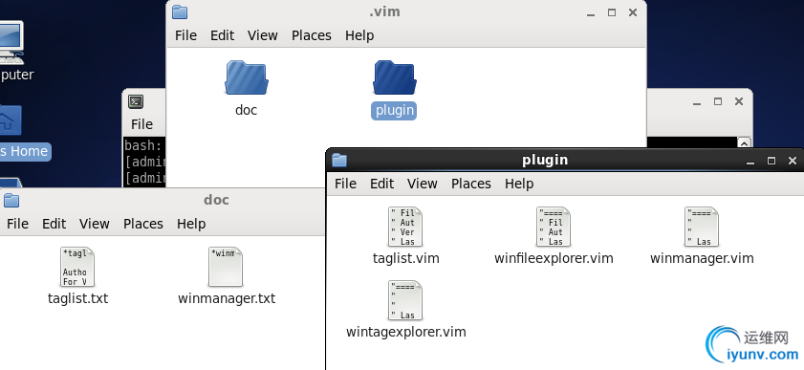The width and height of the screenshot is (804, 370).
Task: Click the terminal scrollbar up arrow
Action: [x=745, y=143]
